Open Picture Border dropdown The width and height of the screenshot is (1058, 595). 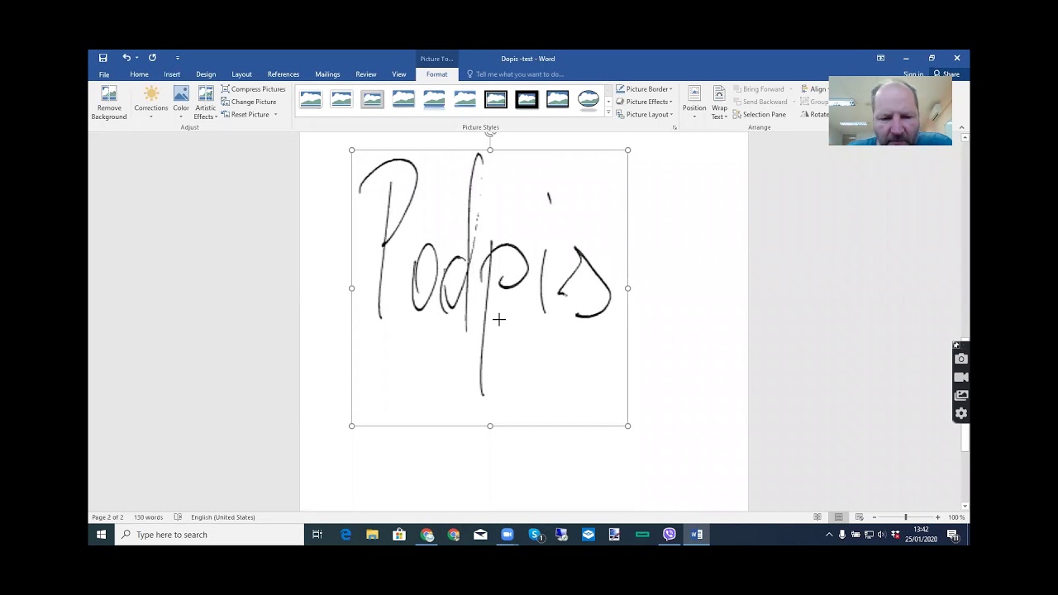[644, 89]
